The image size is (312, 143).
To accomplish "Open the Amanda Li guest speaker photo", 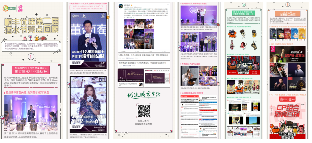I will [88, 104].
